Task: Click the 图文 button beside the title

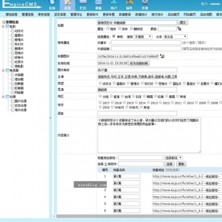Action: 183,23
